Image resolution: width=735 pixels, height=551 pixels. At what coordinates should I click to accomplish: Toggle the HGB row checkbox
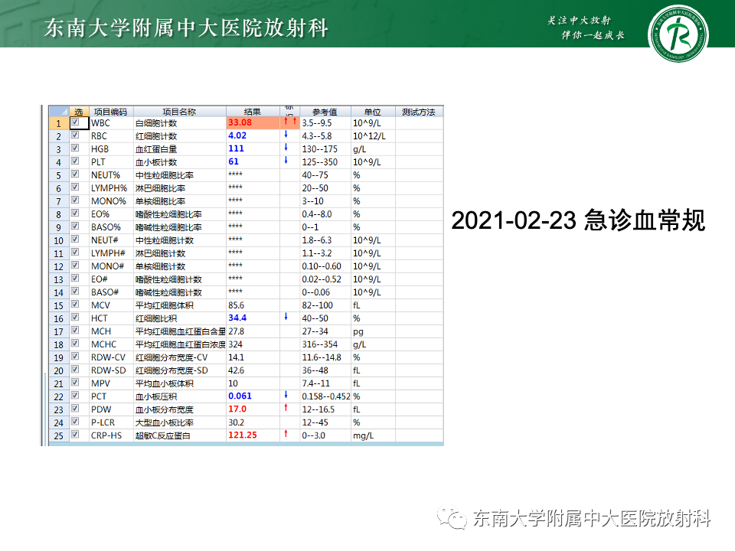[x=75, y=148]
